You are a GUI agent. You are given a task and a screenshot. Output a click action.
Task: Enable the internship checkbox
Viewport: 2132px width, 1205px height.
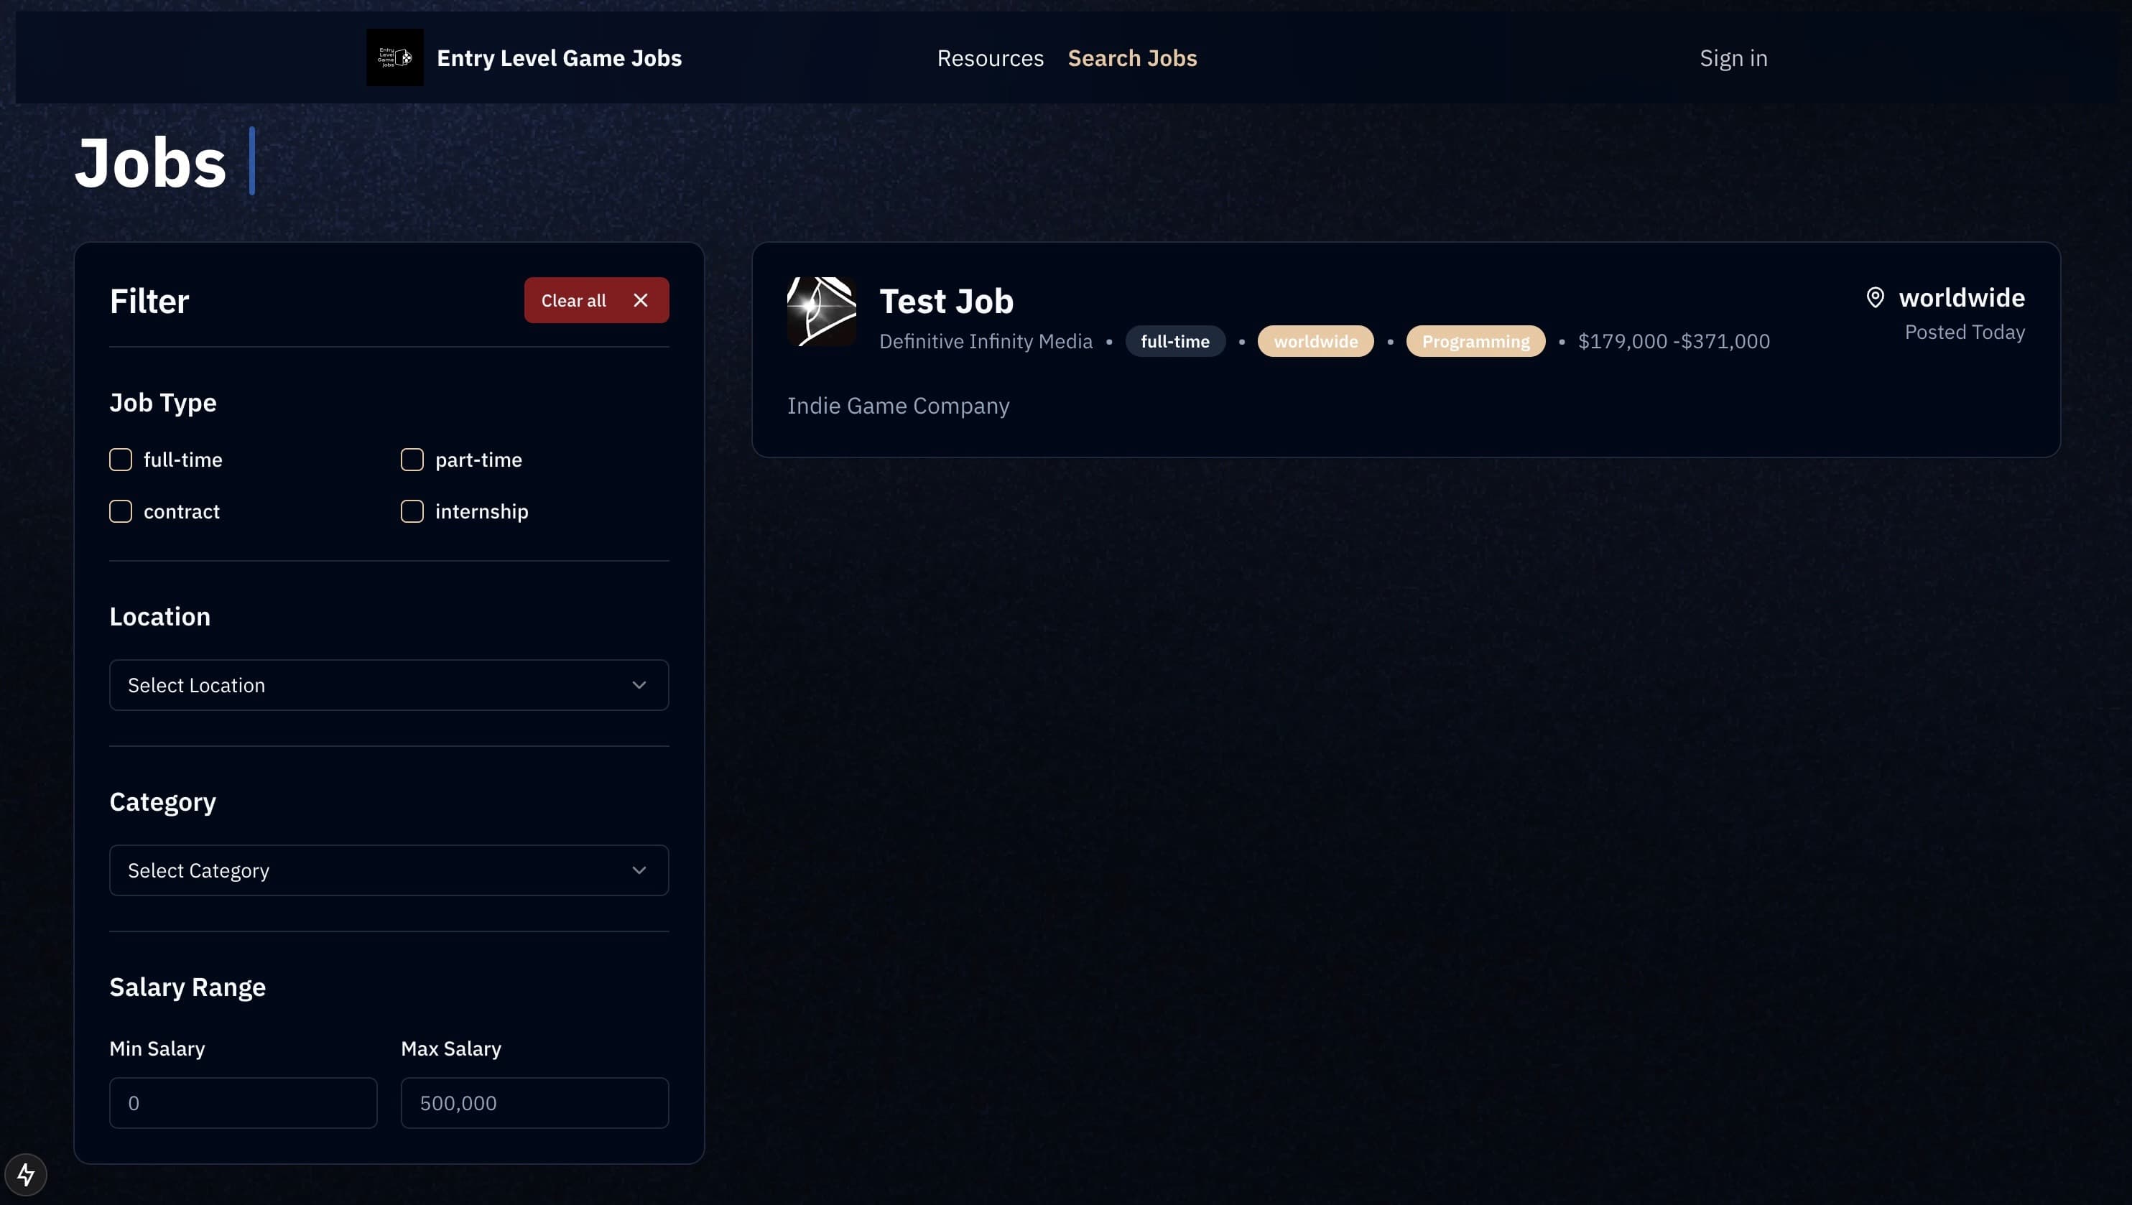412,511
